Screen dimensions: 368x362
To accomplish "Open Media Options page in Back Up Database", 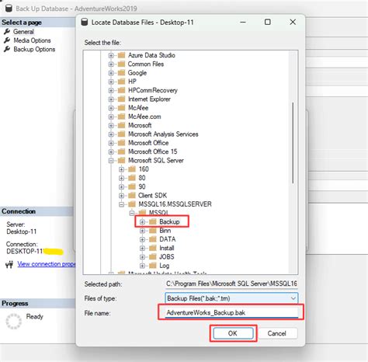I will tap(32, 40).
